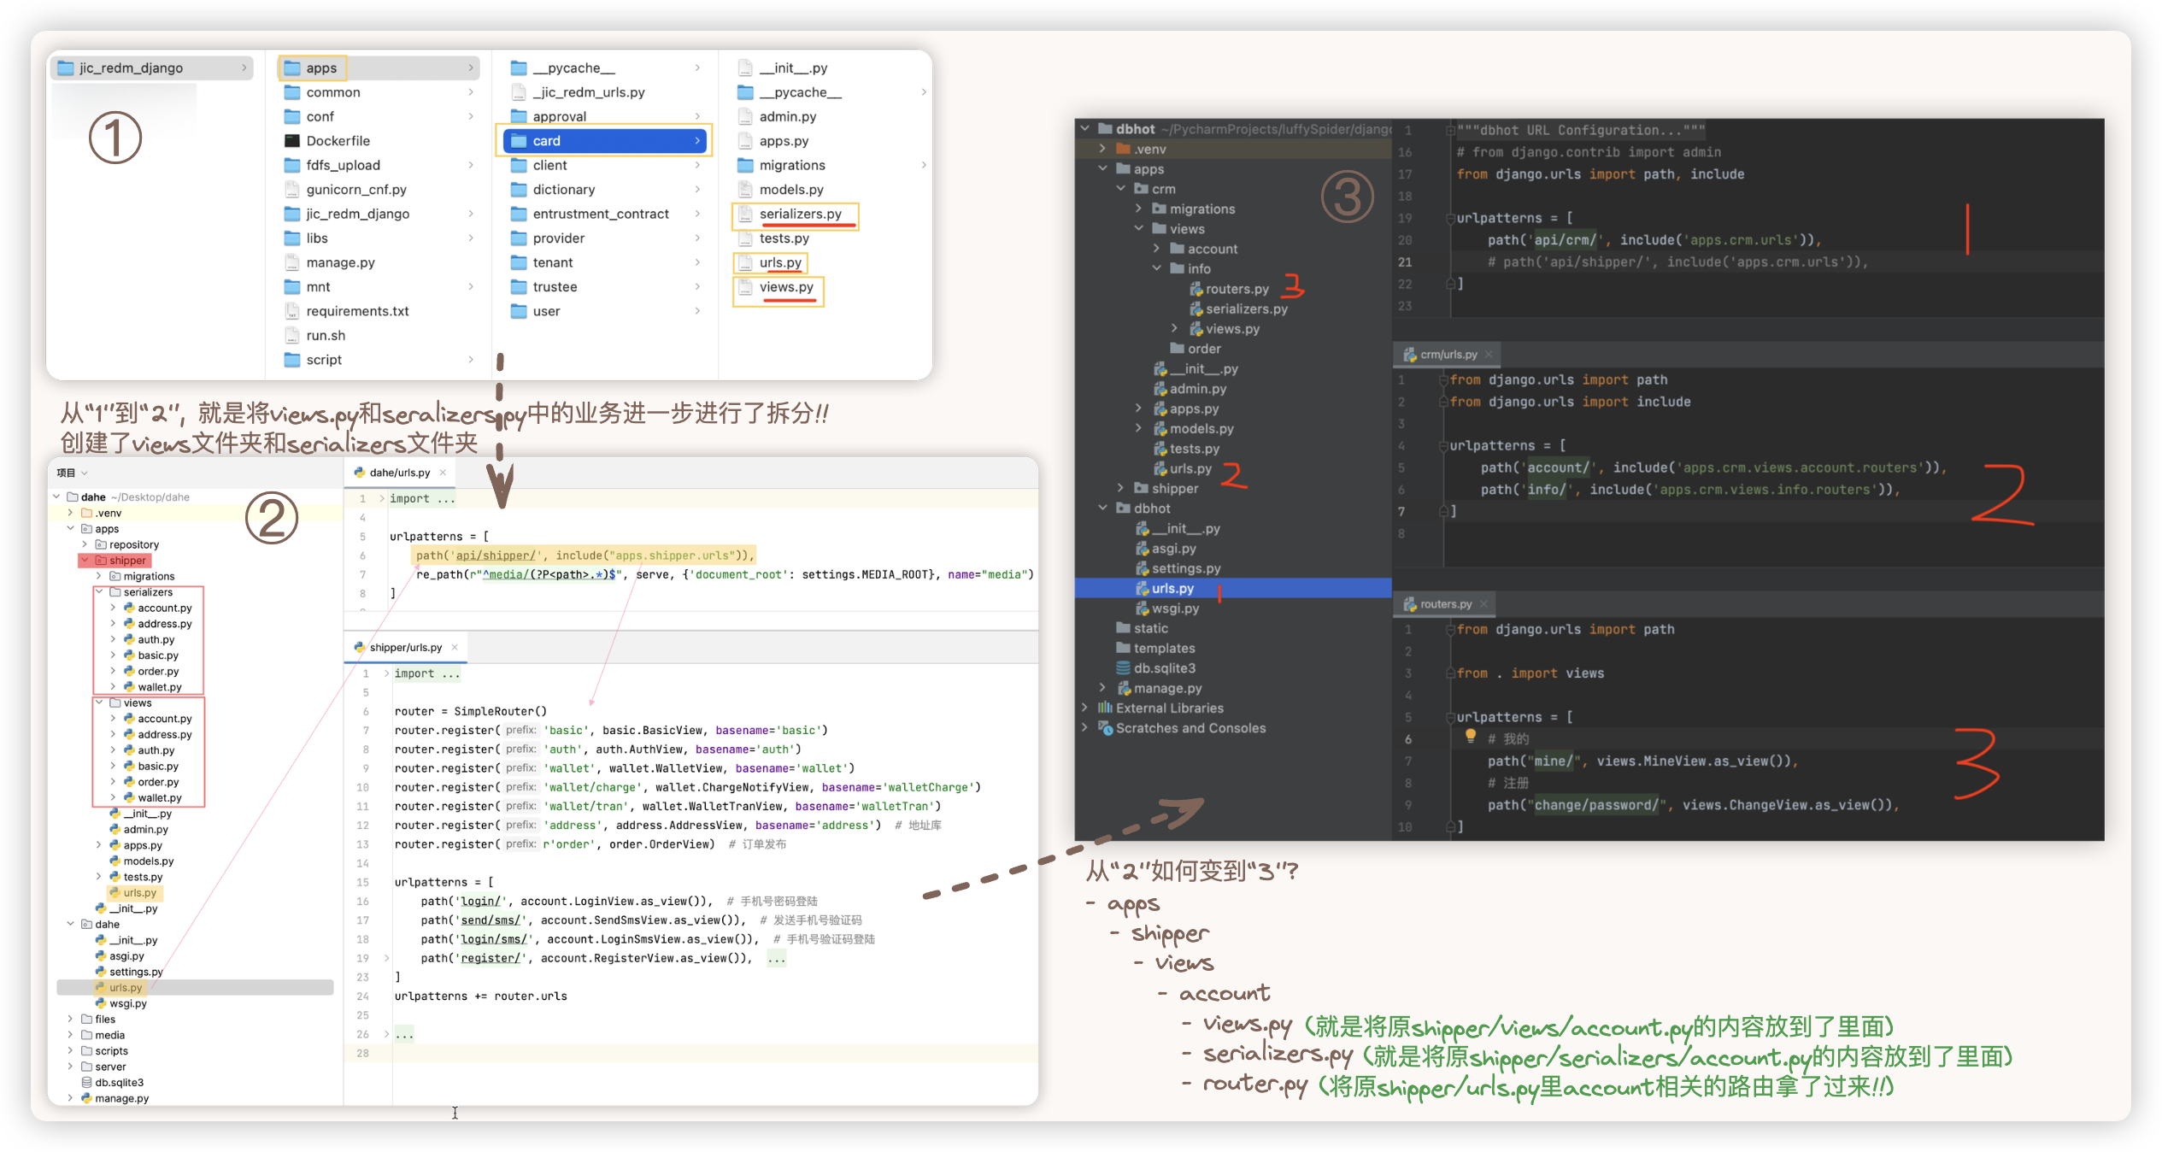Close the routers.py tab
2162x1152 pixels.
pos(1483,604)
